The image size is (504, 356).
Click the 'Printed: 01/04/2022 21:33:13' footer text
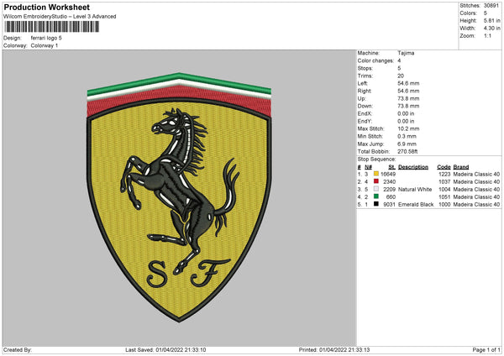coord(334,350)
